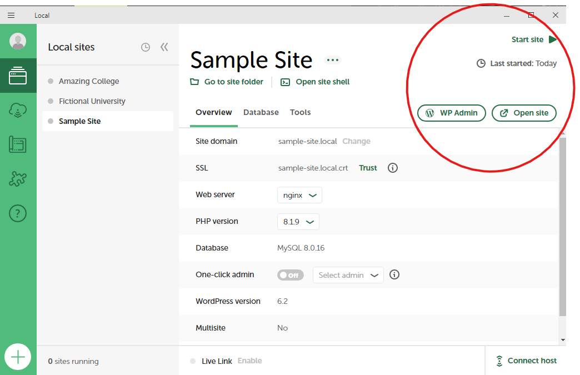This screenshot has width=580, height=375.
Task: Click the vertical scrollbar thumb
Action: tap(562, 227)
